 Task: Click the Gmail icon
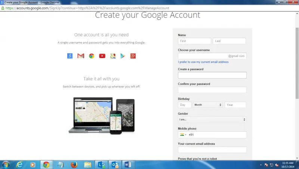(81, 56)
